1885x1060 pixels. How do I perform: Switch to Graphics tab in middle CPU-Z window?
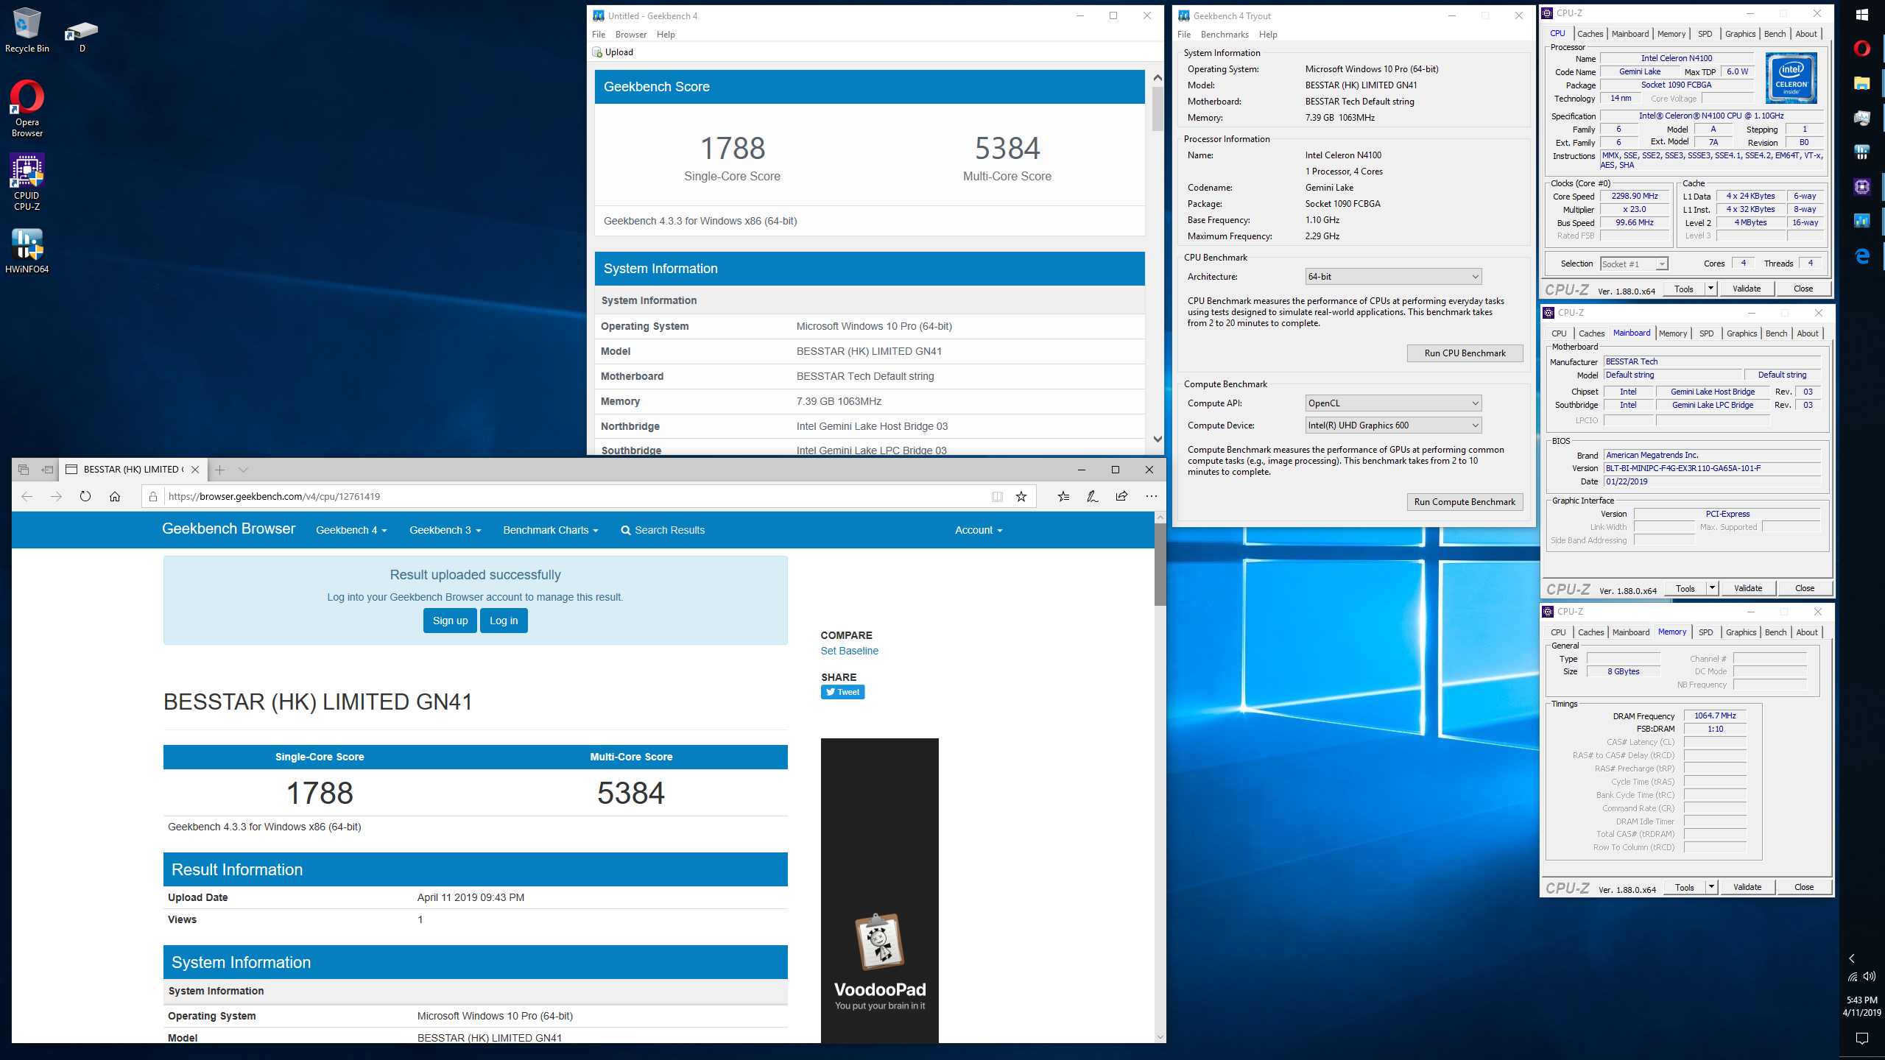pyautogui.click(x=1741, y=333)
